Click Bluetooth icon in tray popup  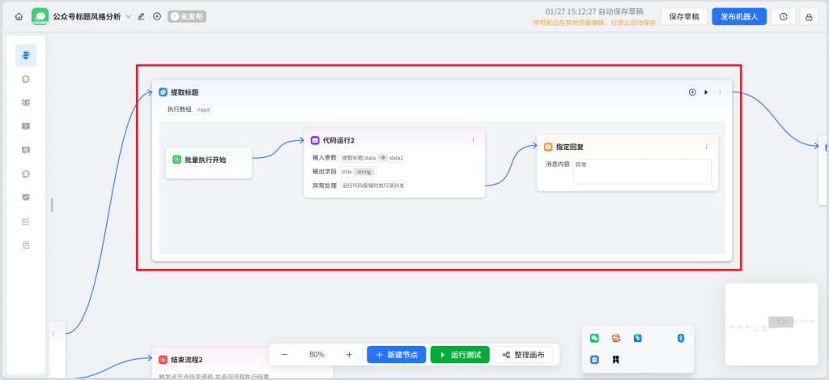[x=681, y=338]
